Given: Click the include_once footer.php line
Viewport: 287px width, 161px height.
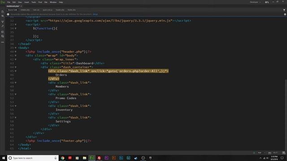Looking at the screenshot, I should tap(58, 141).
